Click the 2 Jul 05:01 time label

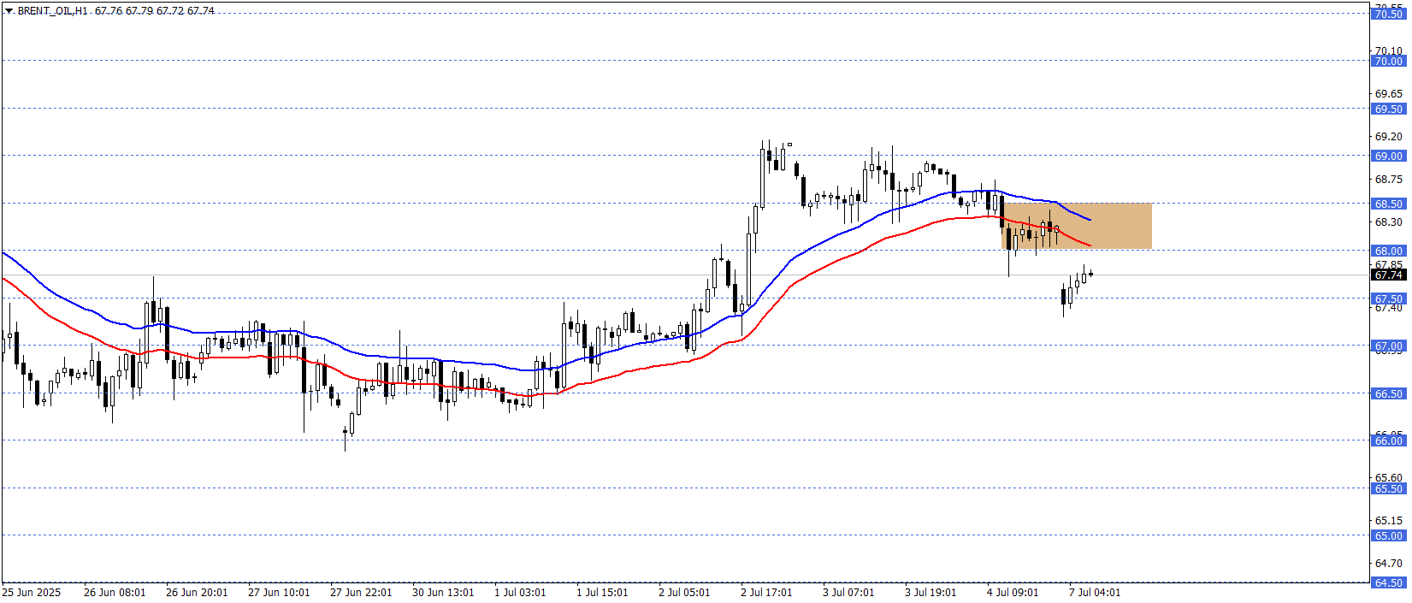coord(684,592)
